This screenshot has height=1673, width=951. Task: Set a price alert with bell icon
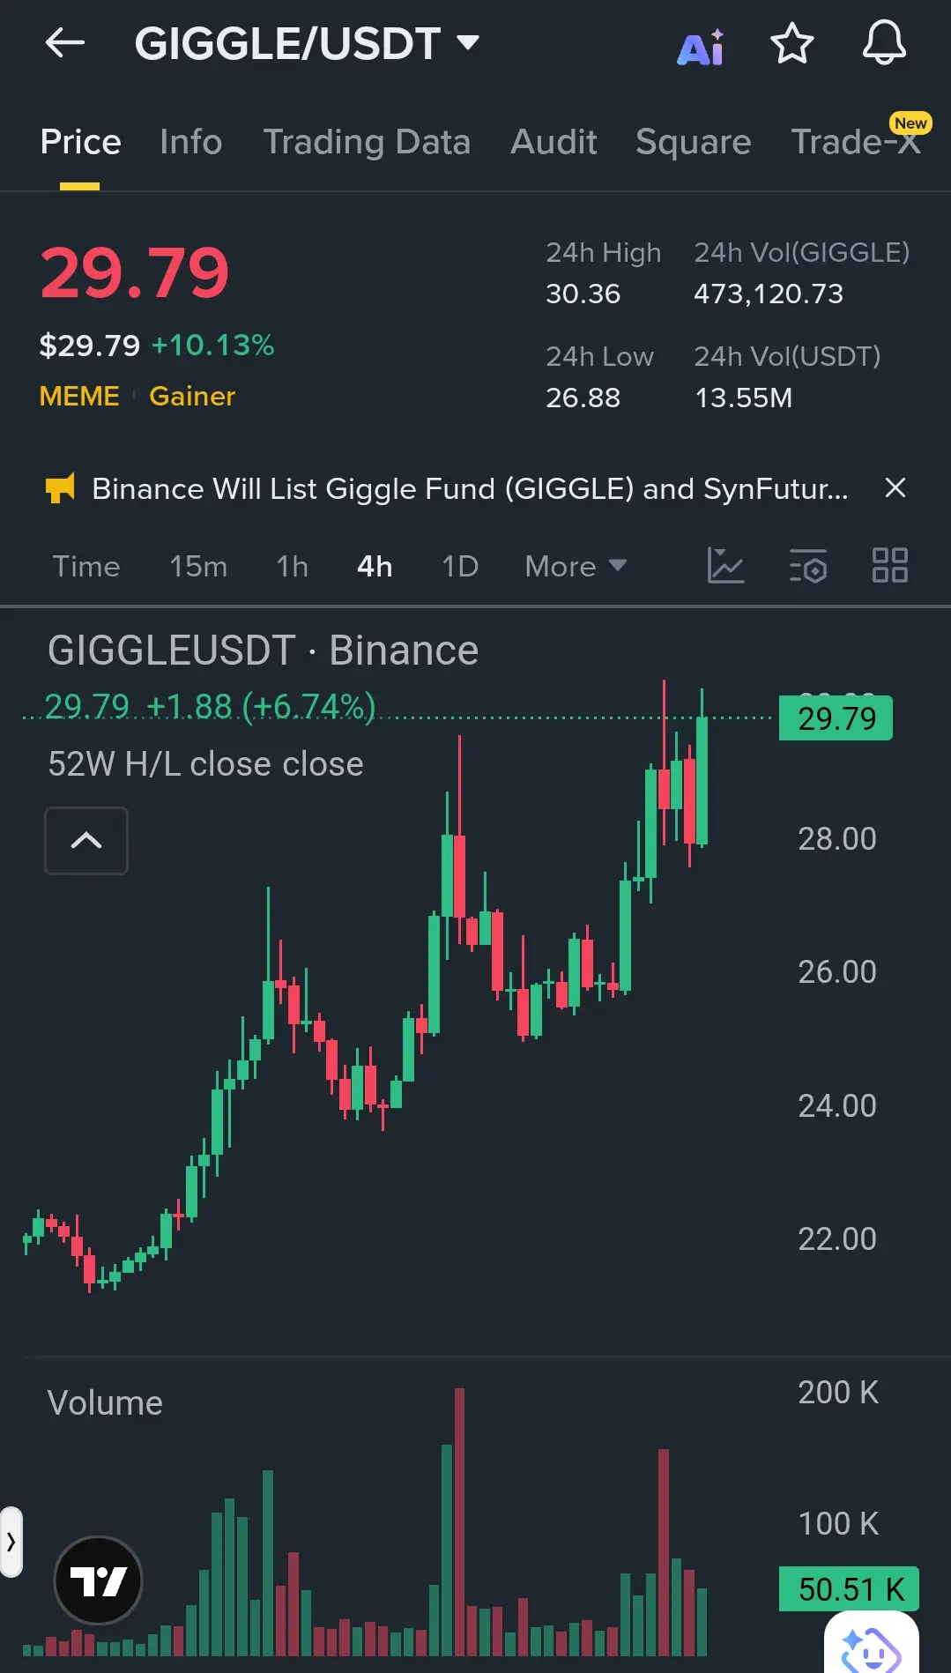tap(883, 43)
